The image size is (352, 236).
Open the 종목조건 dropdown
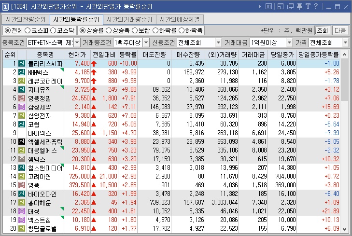77,42
